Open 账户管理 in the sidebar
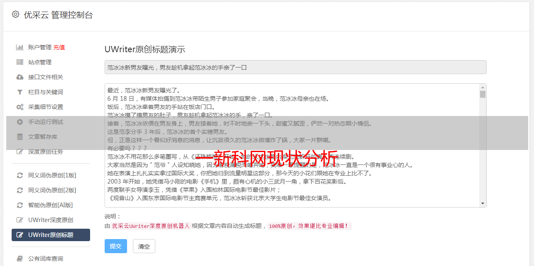The height and width of the screenshot is (266, 534). (40, 47)
